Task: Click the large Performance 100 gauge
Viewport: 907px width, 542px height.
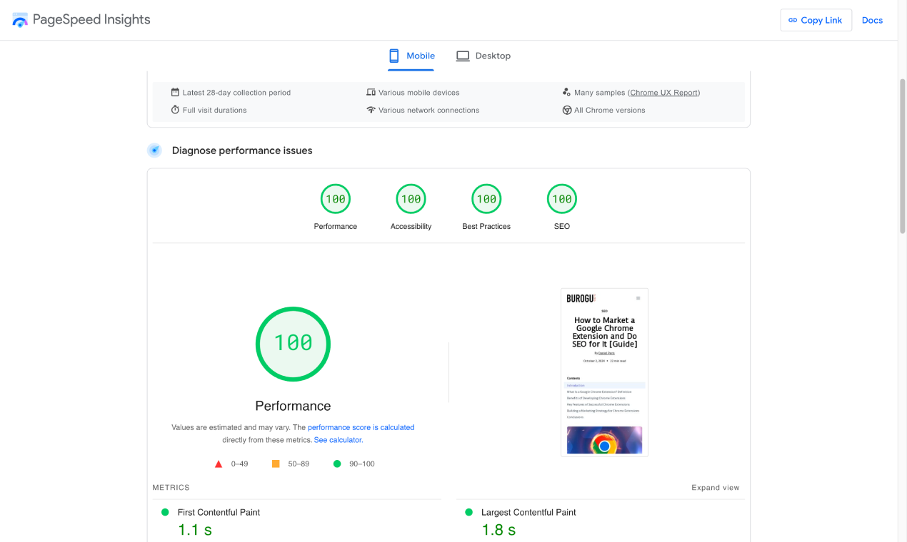Action: click(293, 344)
